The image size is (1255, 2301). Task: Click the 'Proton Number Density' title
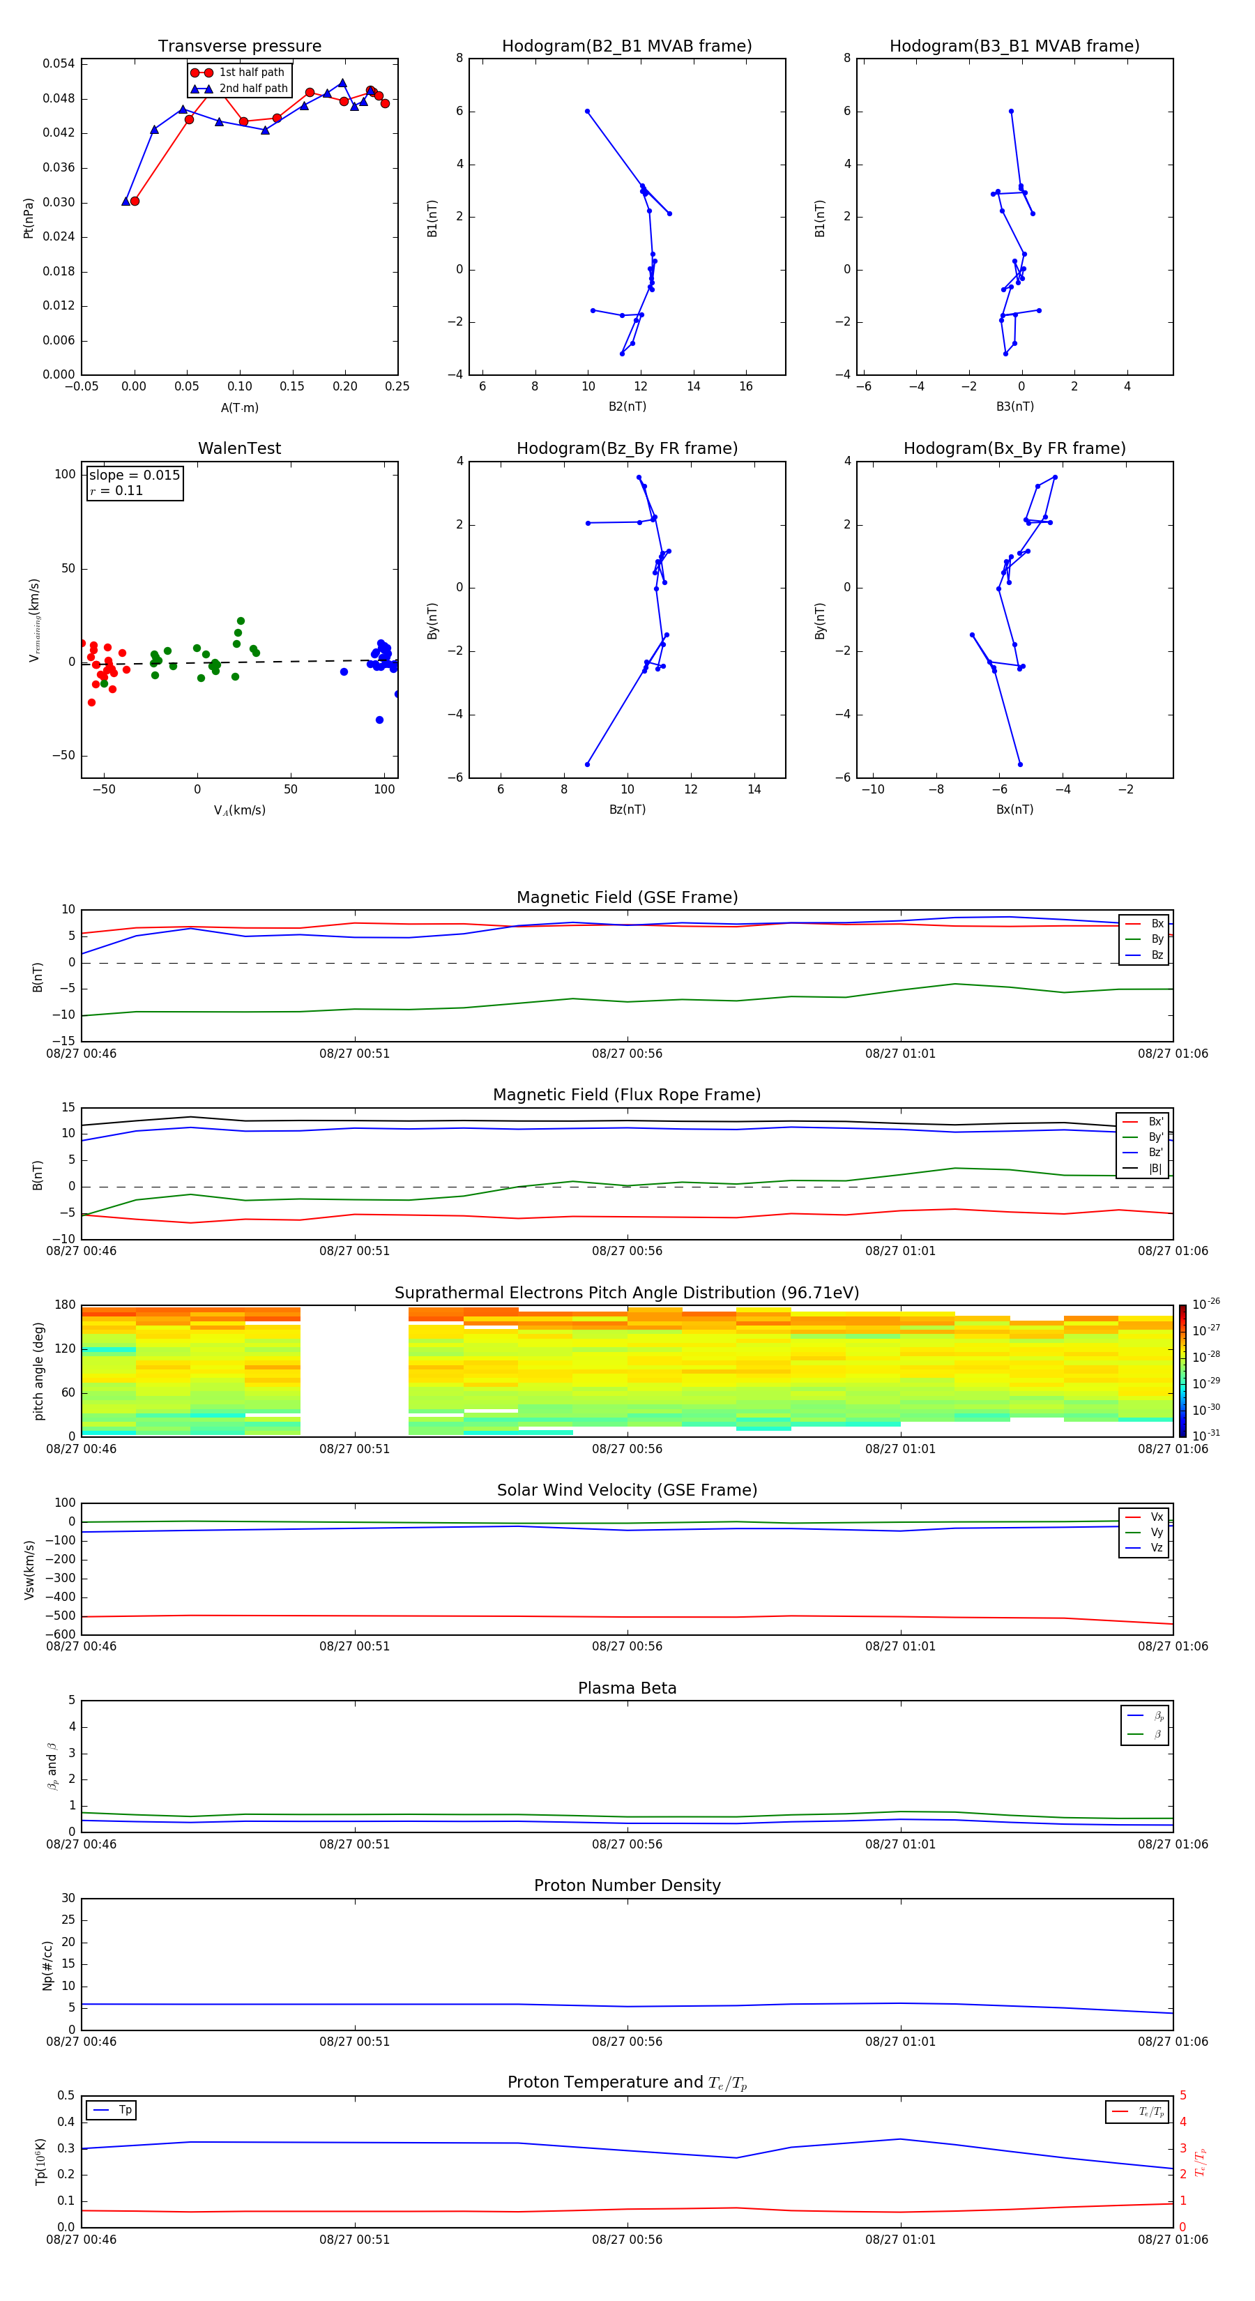point(627,1885)
